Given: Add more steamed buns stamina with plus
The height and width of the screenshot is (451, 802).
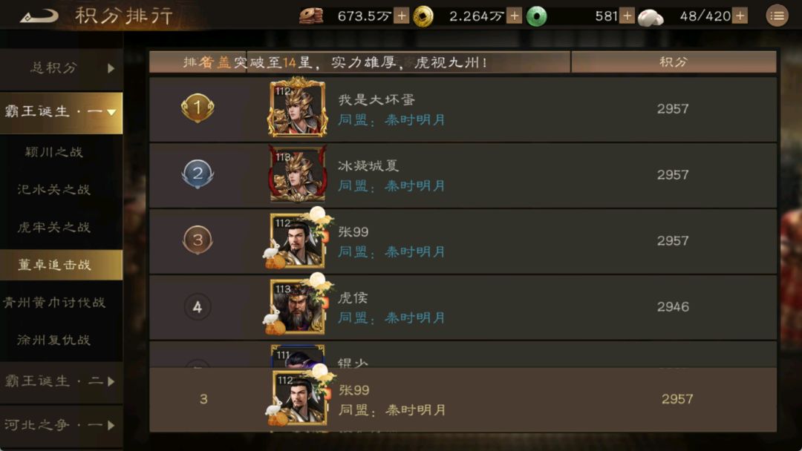Looking at the screenshot, I should [x=740, y=16].
